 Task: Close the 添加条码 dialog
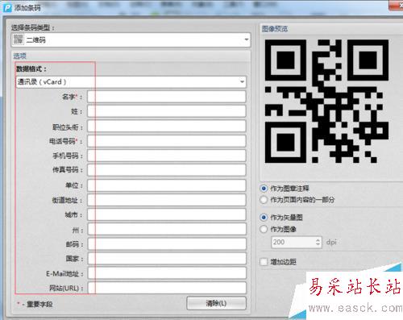click(397, 6)
